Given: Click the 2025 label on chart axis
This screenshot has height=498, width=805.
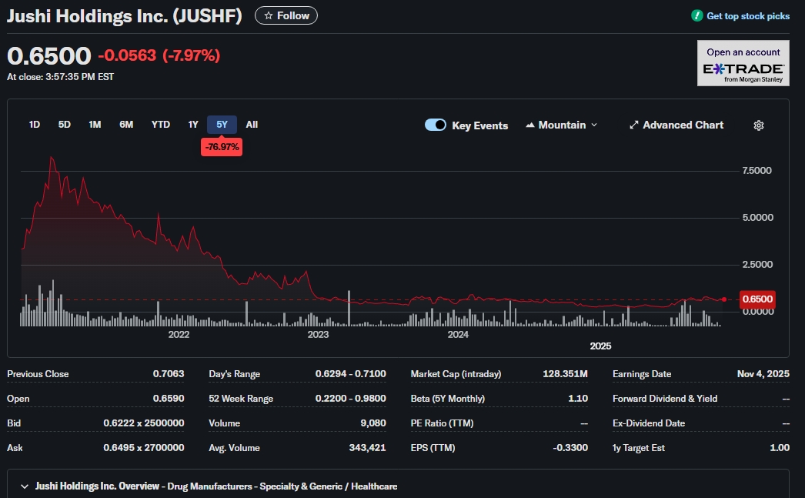Looking at the screenshot, I should coord(600,346).
